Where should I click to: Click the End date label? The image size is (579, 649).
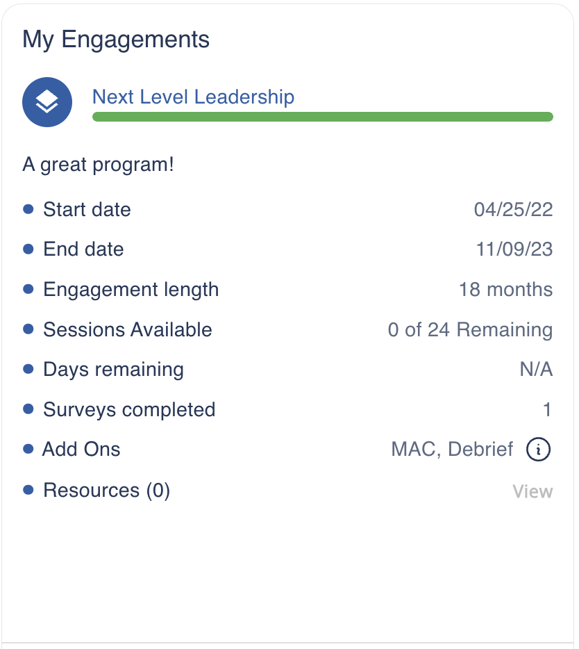click(83, 249)
